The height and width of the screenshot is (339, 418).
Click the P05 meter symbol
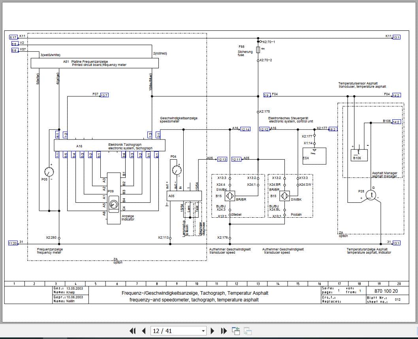pyautogui.click(x=49, y=171)
